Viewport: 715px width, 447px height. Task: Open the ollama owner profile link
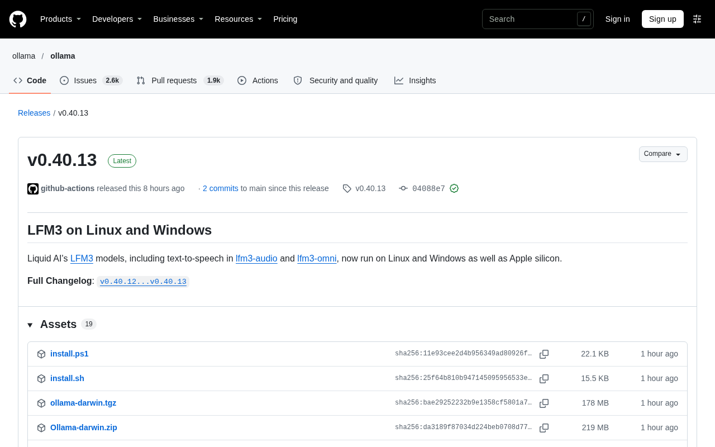(x=23, y=56)
